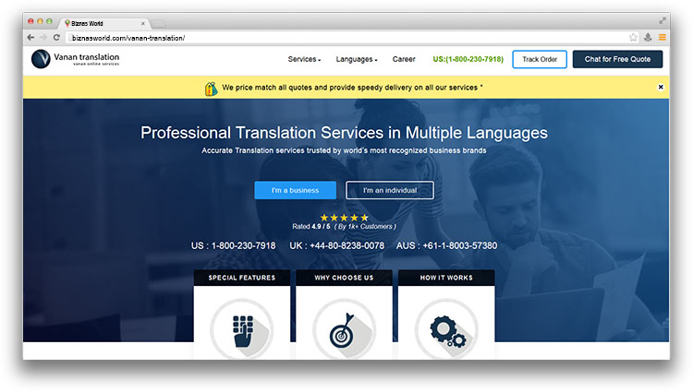Click the Accurate Translation services subheading

click(x=344, y=150)
